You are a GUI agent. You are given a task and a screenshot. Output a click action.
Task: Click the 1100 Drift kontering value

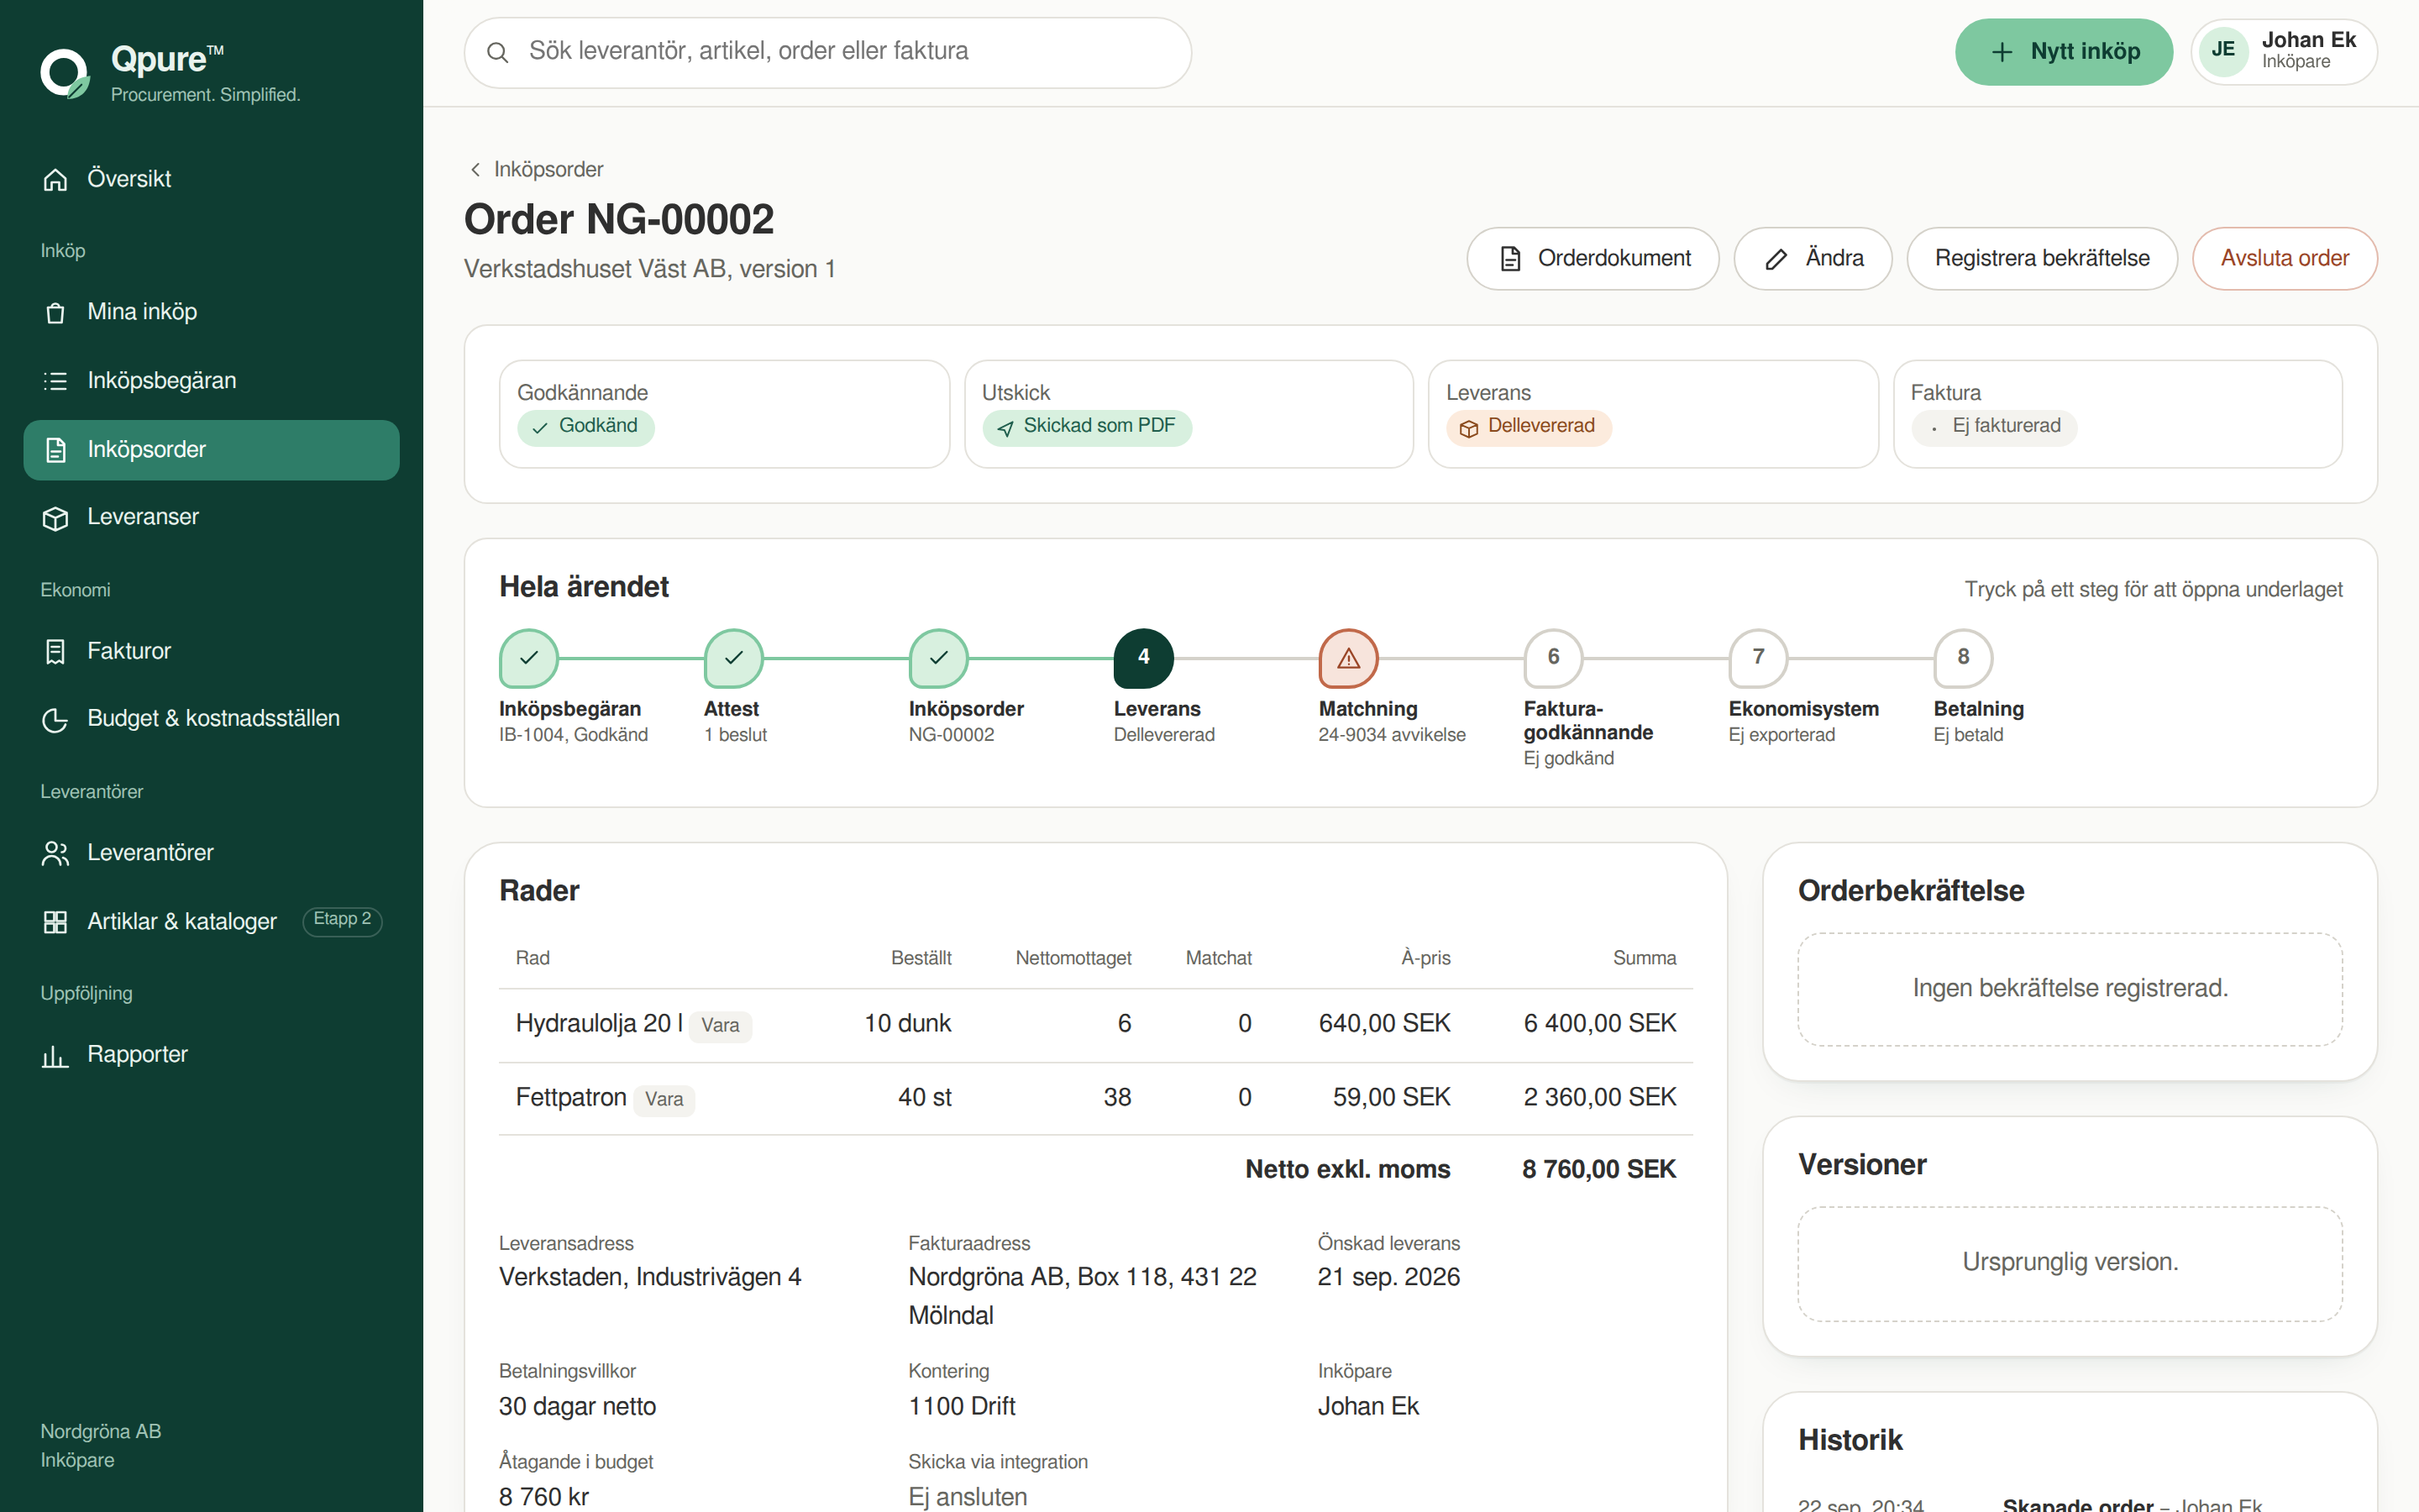962,1407
